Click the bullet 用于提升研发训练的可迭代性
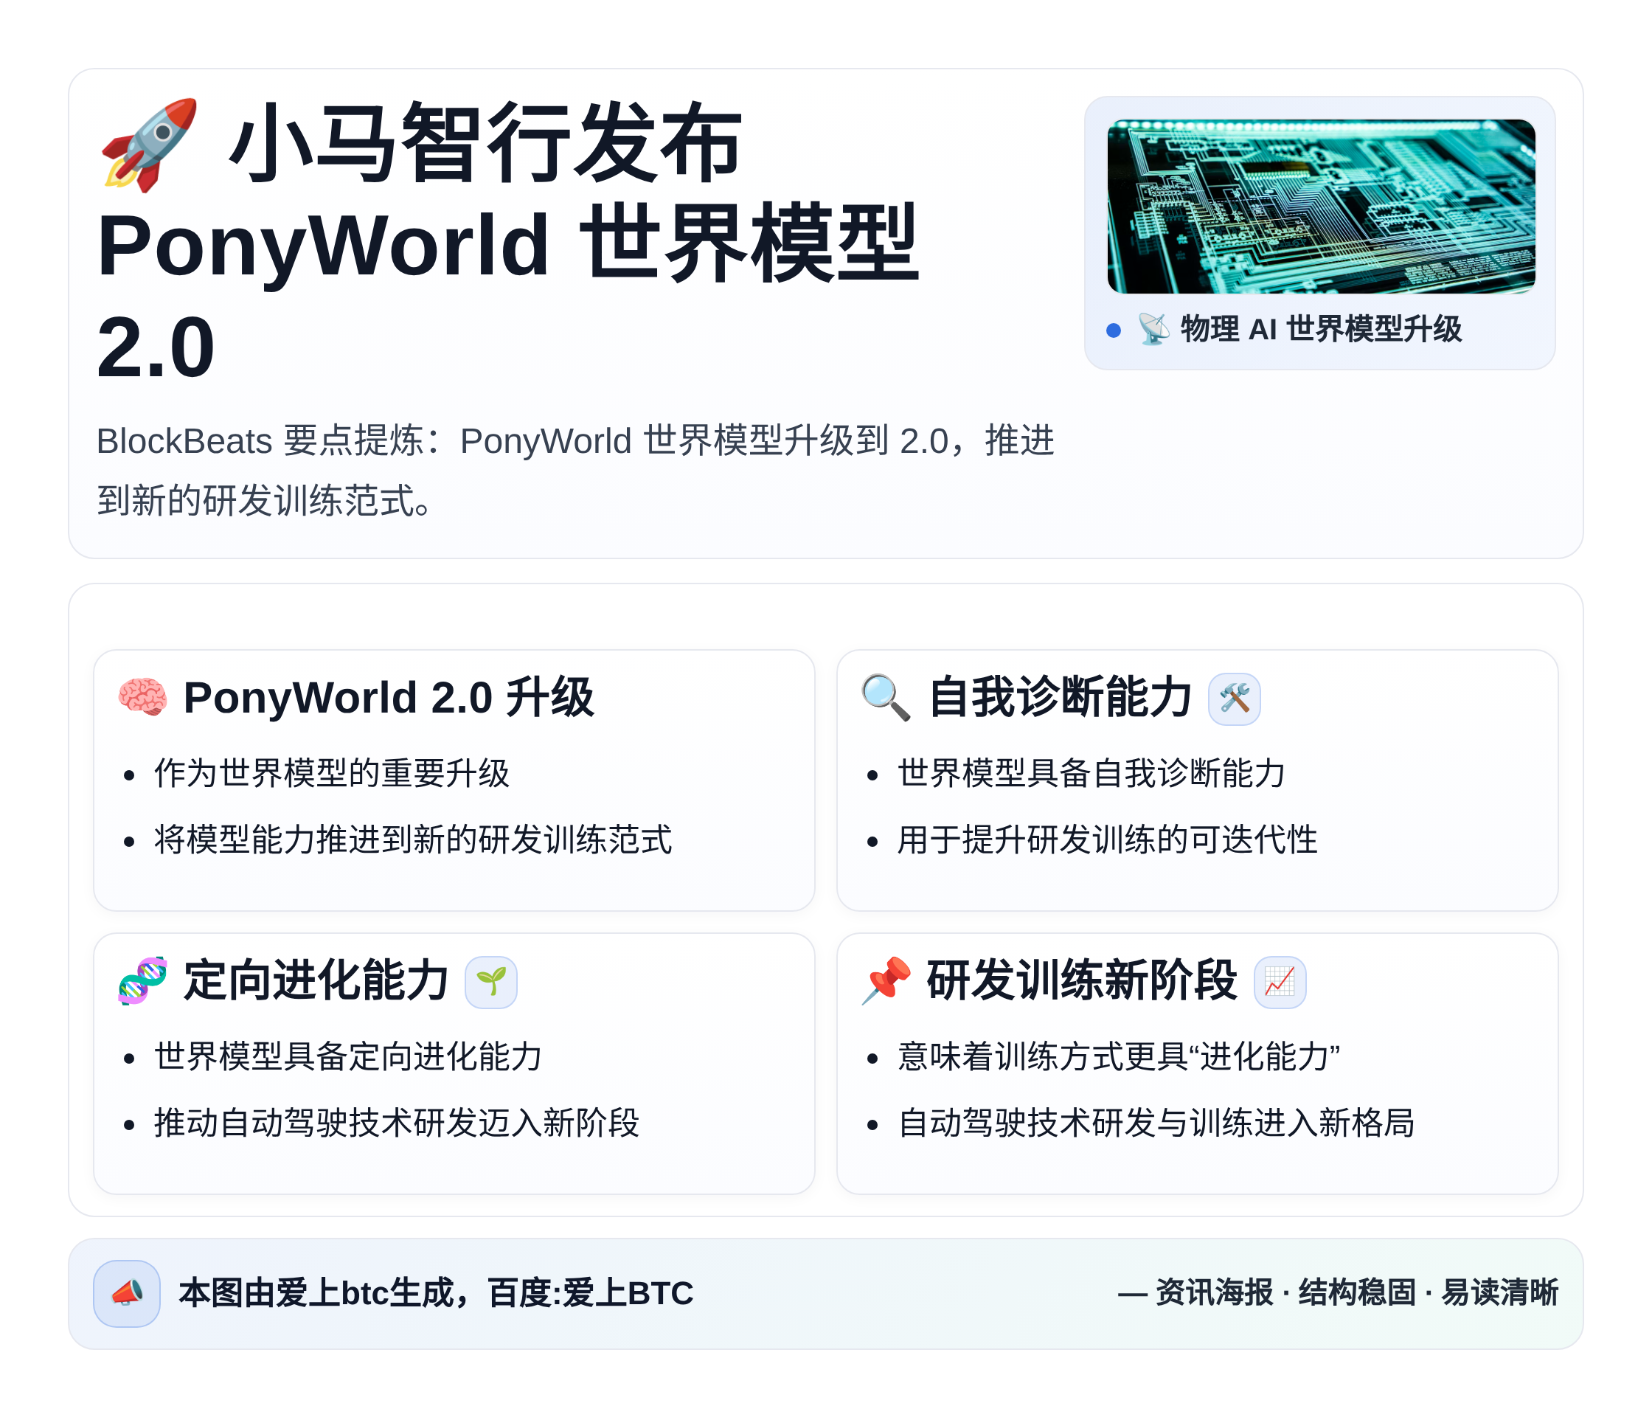Screen dimensions: 1652x1406 point(1107,839)
